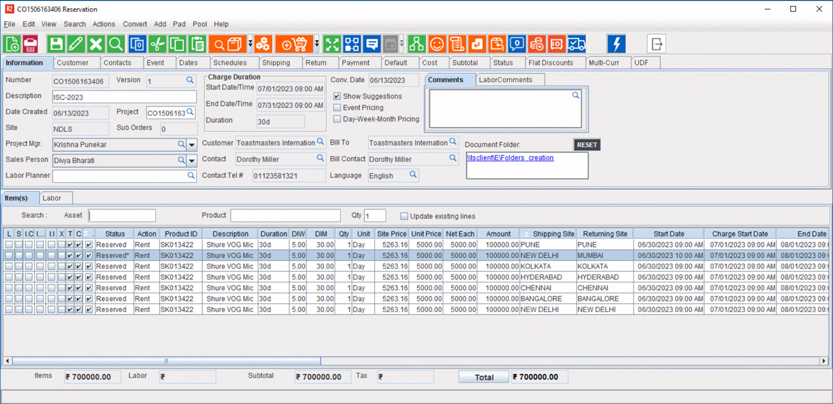Click the scissors Cut icon

(x=157, y=44)
